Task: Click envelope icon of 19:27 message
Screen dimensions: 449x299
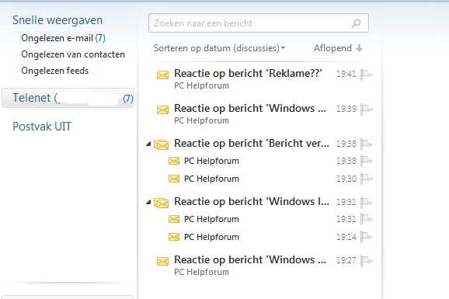Action: (x=162, y=261)
